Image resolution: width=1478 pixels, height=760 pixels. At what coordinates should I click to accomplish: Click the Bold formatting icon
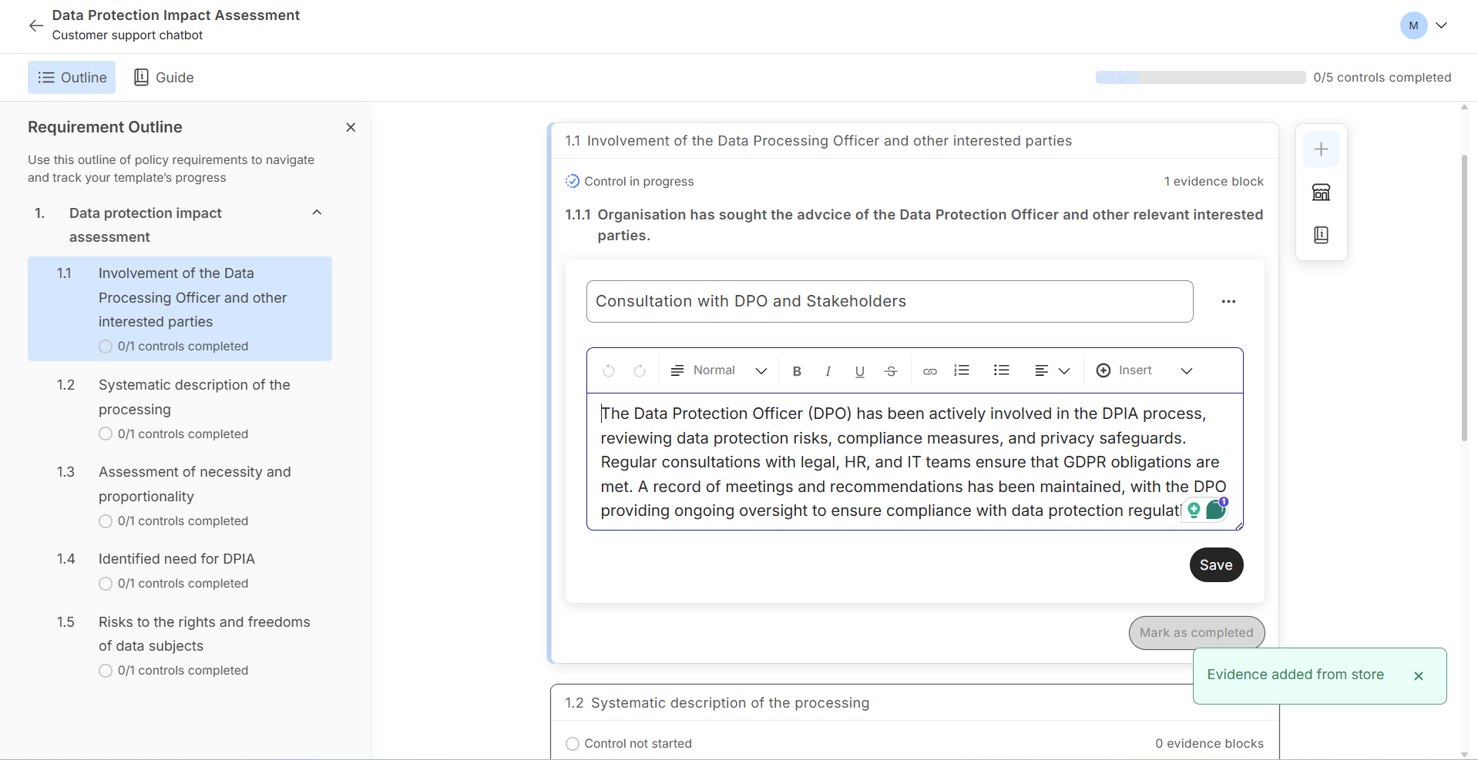click(797, 371)
